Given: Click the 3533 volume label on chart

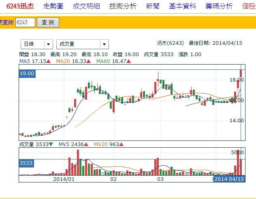Looking at the screenshot, I should 27,163.
